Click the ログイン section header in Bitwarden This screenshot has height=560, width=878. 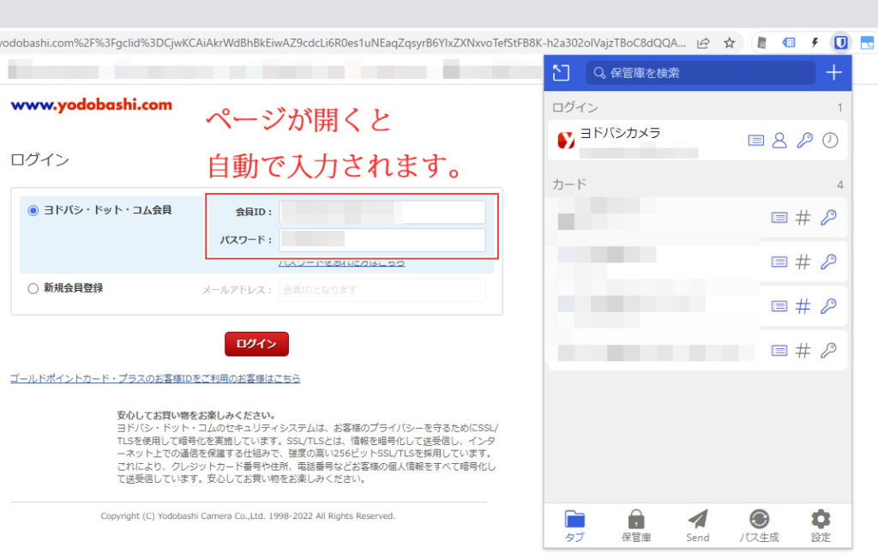click(575, 107)
